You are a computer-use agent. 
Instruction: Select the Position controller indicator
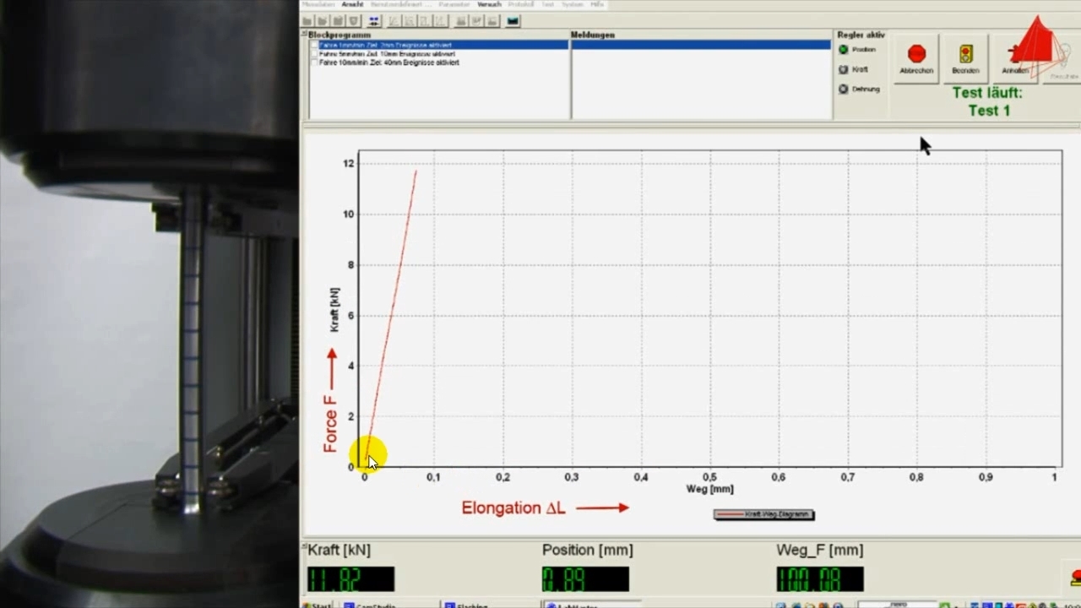(843, 50)
